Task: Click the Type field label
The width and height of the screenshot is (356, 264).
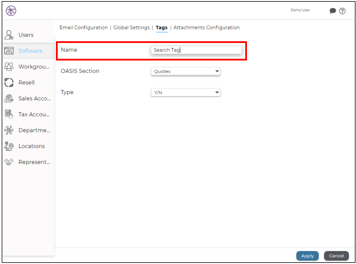Action: coord(67,92)
